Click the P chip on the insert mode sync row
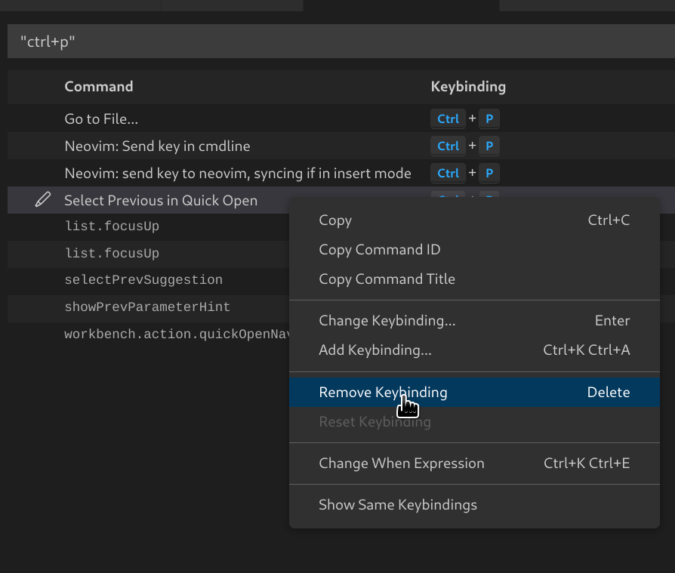 point(489,173)
